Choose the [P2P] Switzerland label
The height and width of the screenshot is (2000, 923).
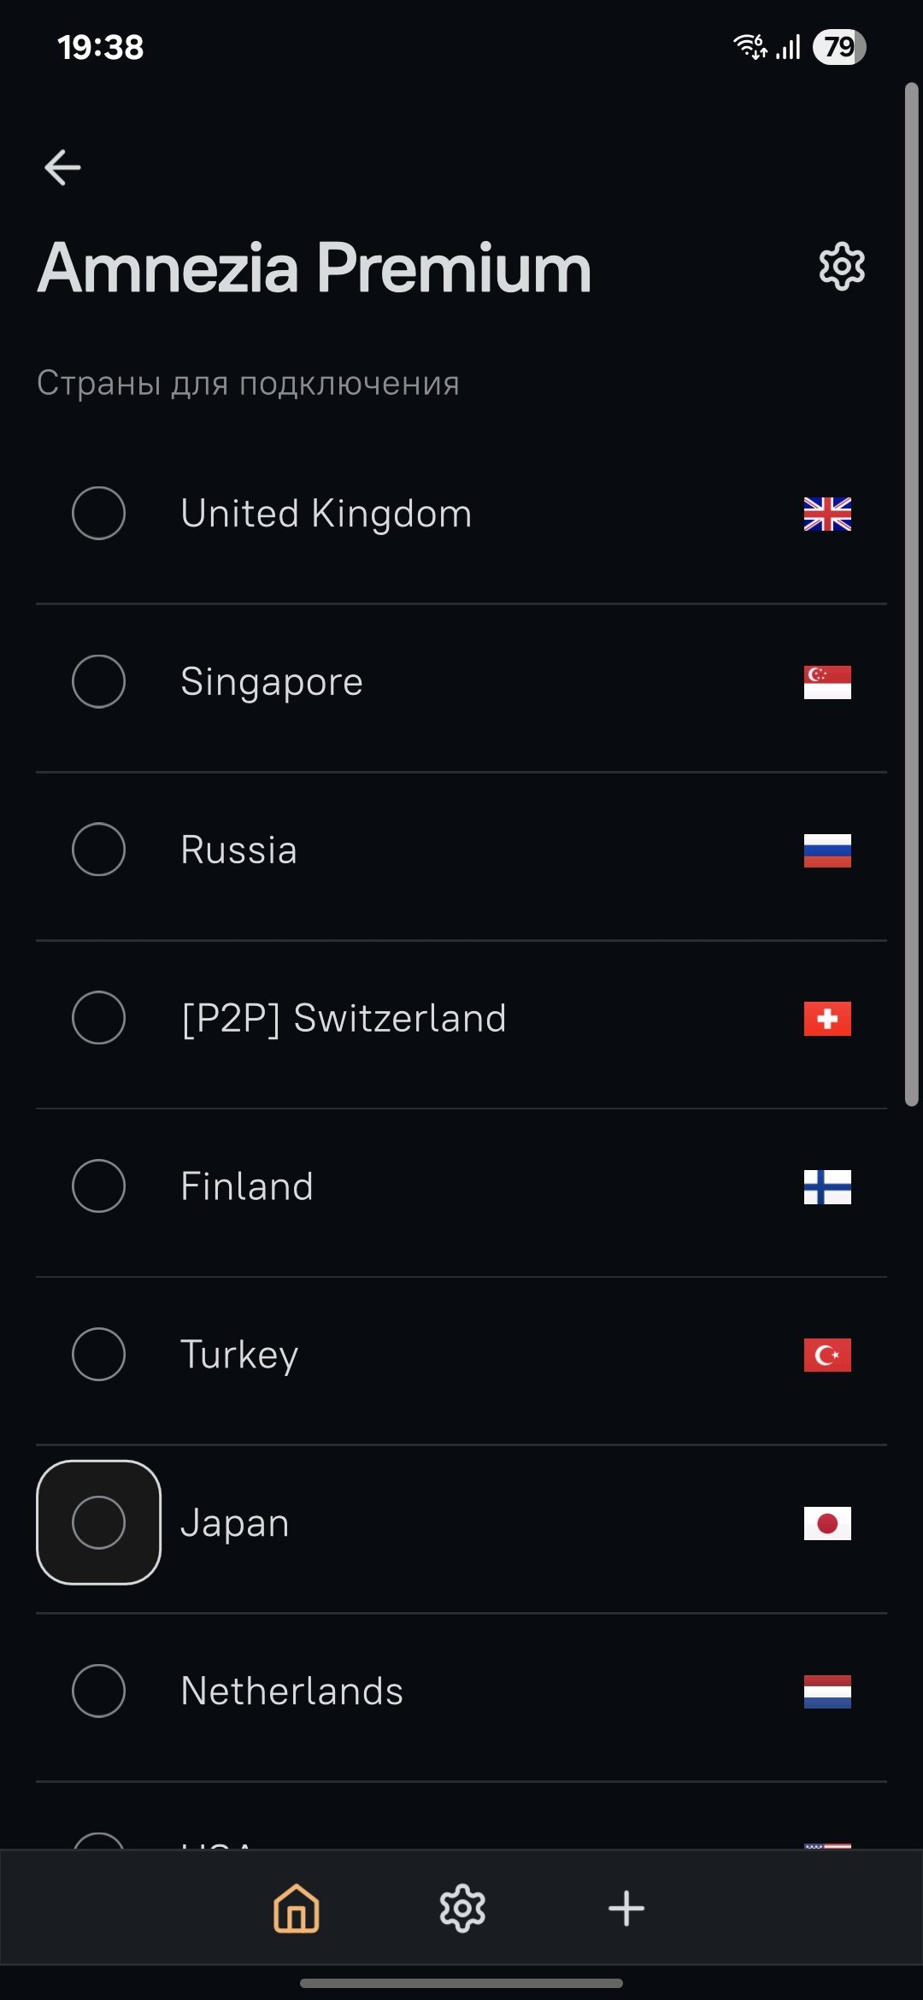pyautogui.click(x=344, y=1018)
